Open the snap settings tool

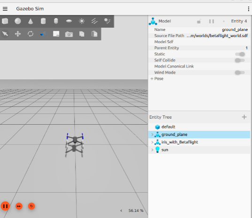tap(43, 34)
